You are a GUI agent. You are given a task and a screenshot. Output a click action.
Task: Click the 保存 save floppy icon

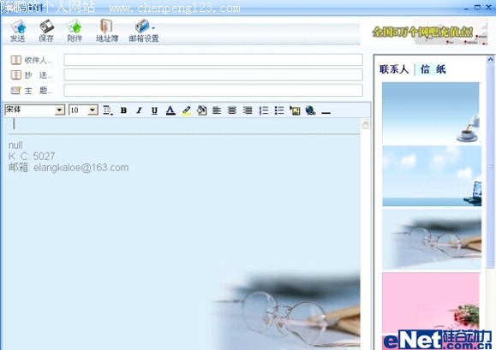46,31
